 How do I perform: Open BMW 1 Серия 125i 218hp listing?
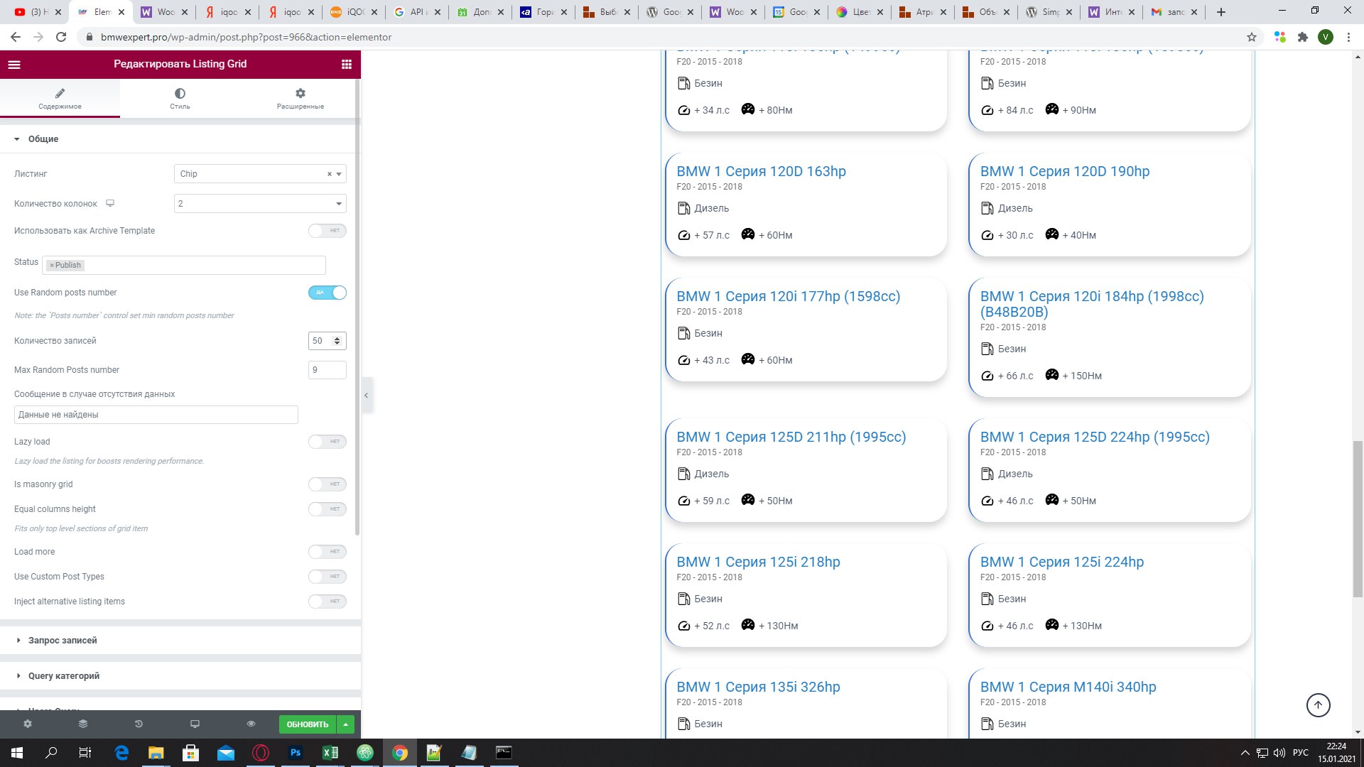pyautogui.click(x=758, y=562)
